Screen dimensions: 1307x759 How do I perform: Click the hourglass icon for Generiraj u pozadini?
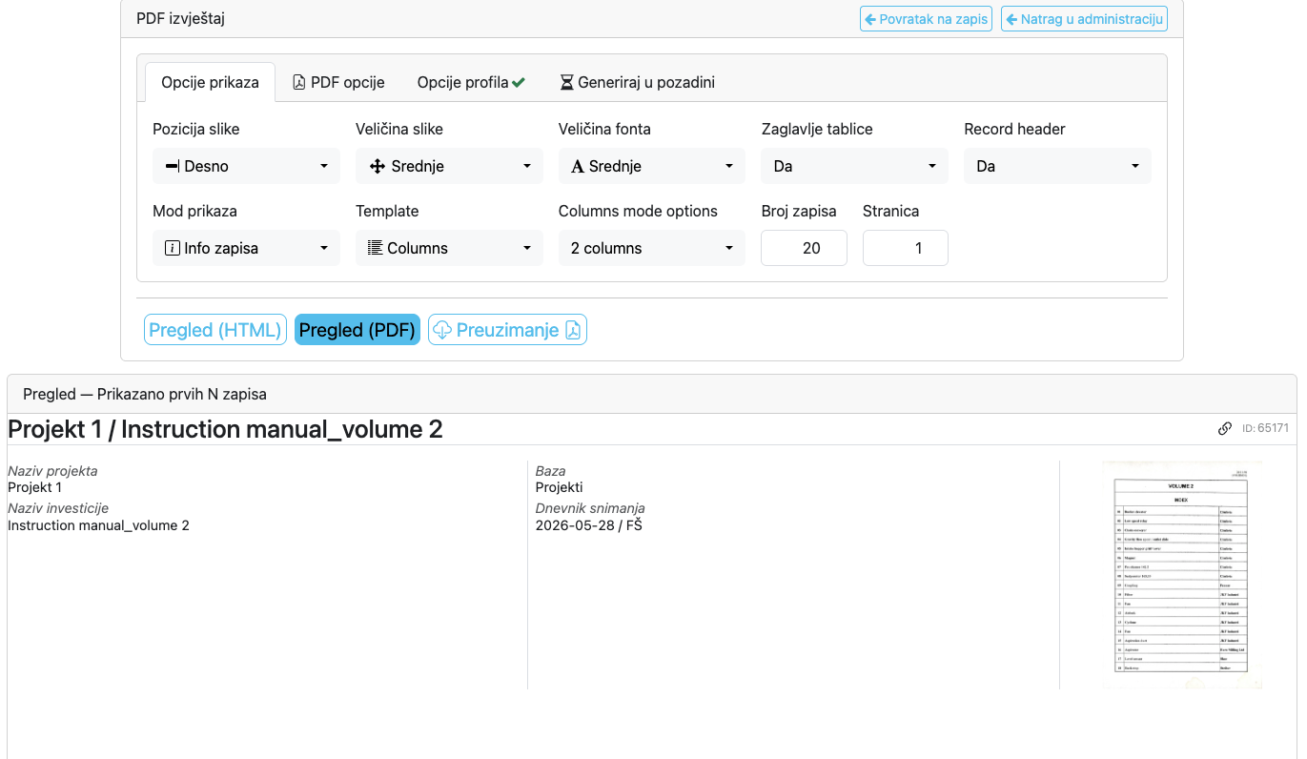tap(567, 82)
